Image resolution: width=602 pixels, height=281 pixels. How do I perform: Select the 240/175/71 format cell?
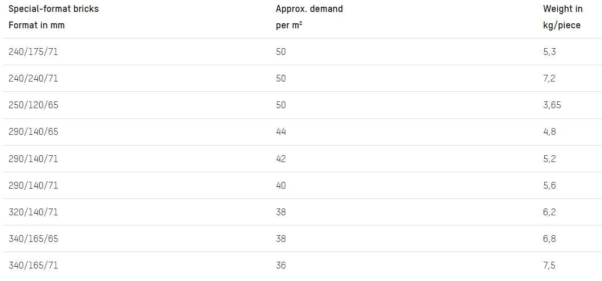point(33,52)
